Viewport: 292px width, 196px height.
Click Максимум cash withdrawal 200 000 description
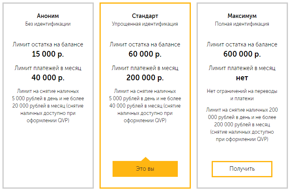(x=242, y=125)
